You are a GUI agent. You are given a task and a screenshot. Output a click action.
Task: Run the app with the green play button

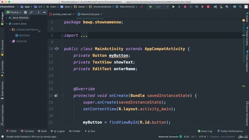[x=174, y=7]
